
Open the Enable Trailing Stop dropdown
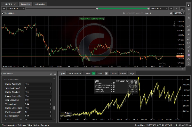38,96
